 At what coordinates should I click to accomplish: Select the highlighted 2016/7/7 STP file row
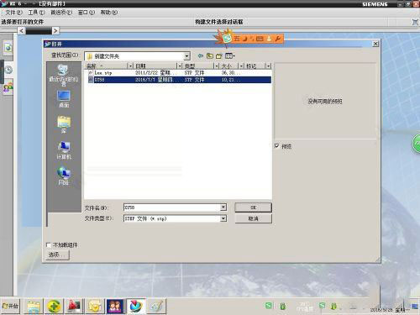click(179, 80)
